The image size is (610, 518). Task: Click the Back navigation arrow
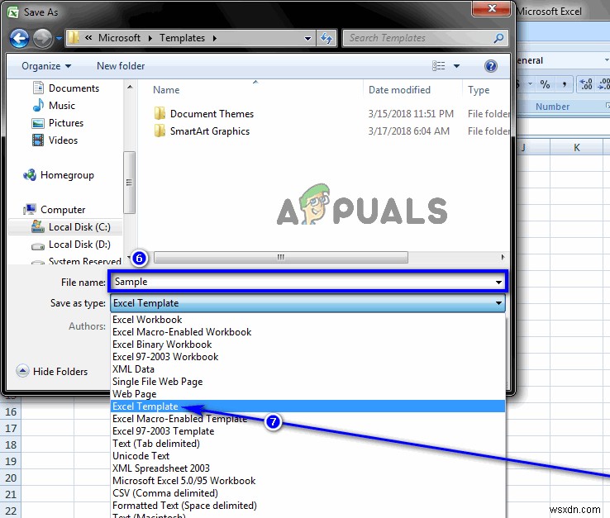20,39
